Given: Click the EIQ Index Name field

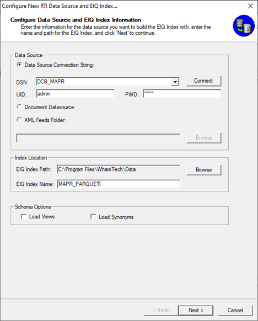Looking at the screenshot, I should 119,184.
